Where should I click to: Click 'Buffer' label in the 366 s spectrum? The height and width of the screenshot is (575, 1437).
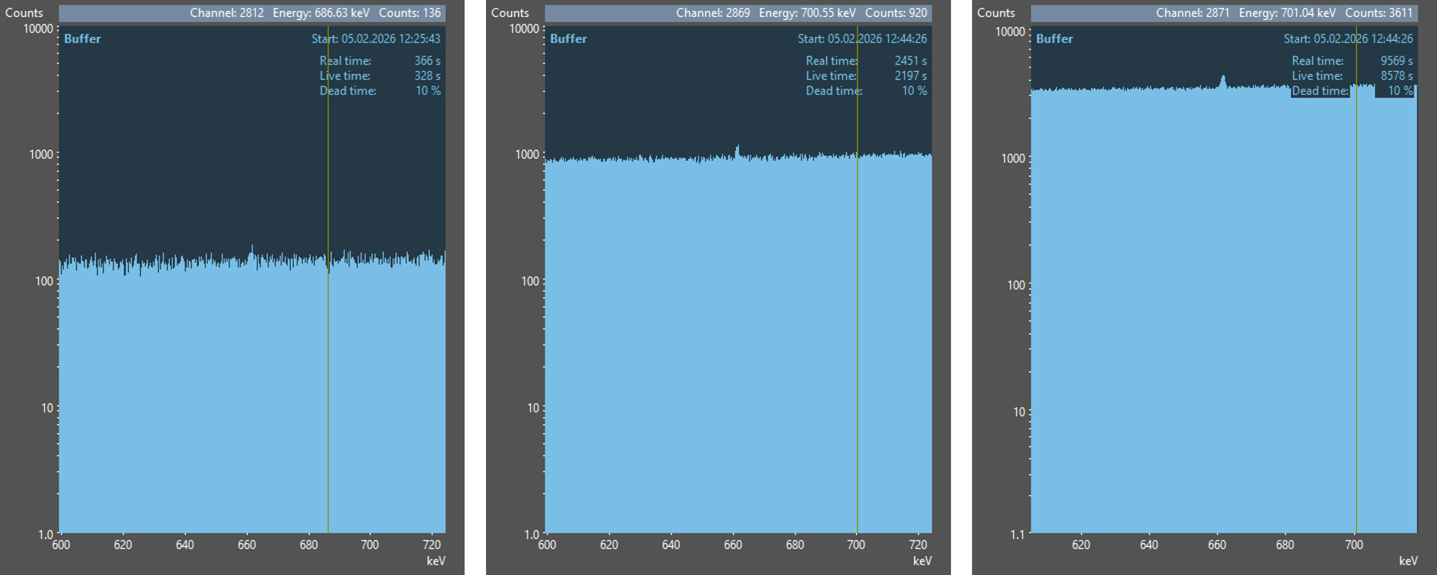[83, 38]
